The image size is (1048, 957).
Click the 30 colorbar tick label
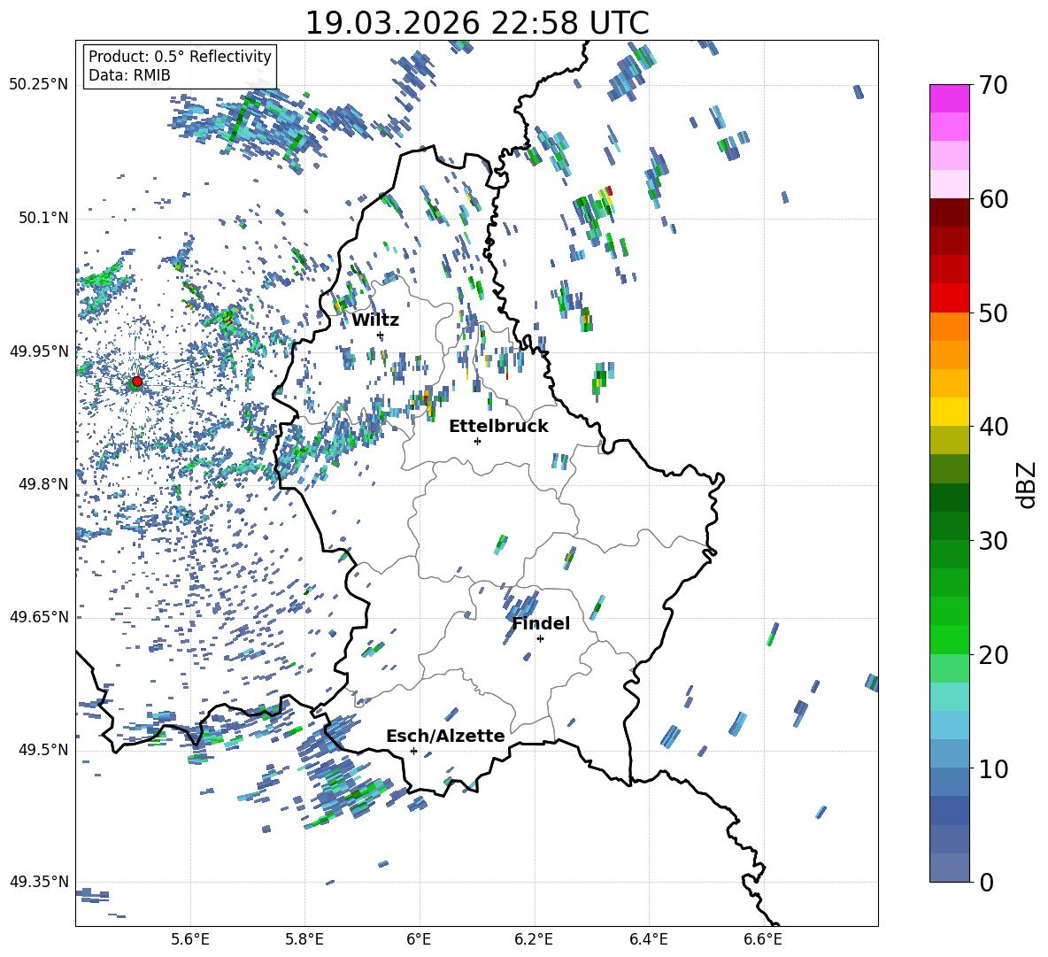[x=993, y=541]
